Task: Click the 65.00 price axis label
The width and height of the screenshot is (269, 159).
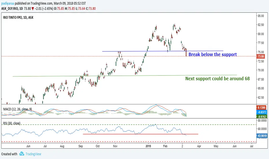Action: (x=261, y=88)
